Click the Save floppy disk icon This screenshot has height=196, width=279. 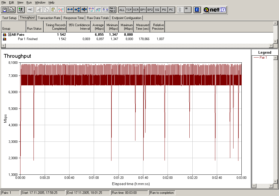pos(5,10)
